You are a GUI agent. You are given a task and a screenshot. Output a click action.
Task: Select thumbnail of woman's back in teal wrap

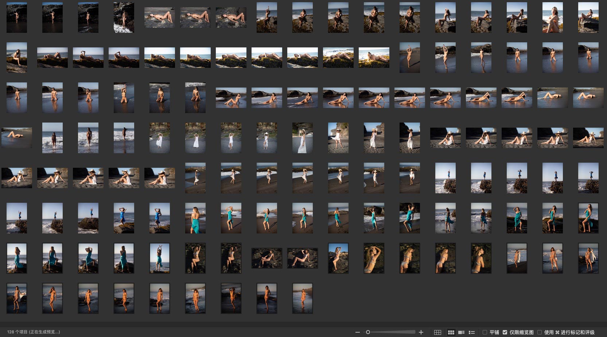tap(195, 218)
